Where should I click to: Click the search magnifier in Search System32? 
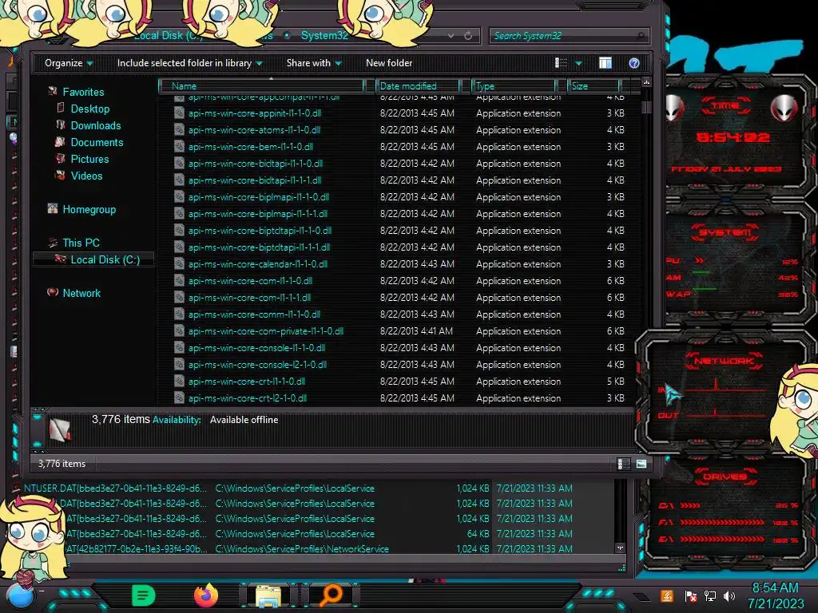[x=641, y=36]
